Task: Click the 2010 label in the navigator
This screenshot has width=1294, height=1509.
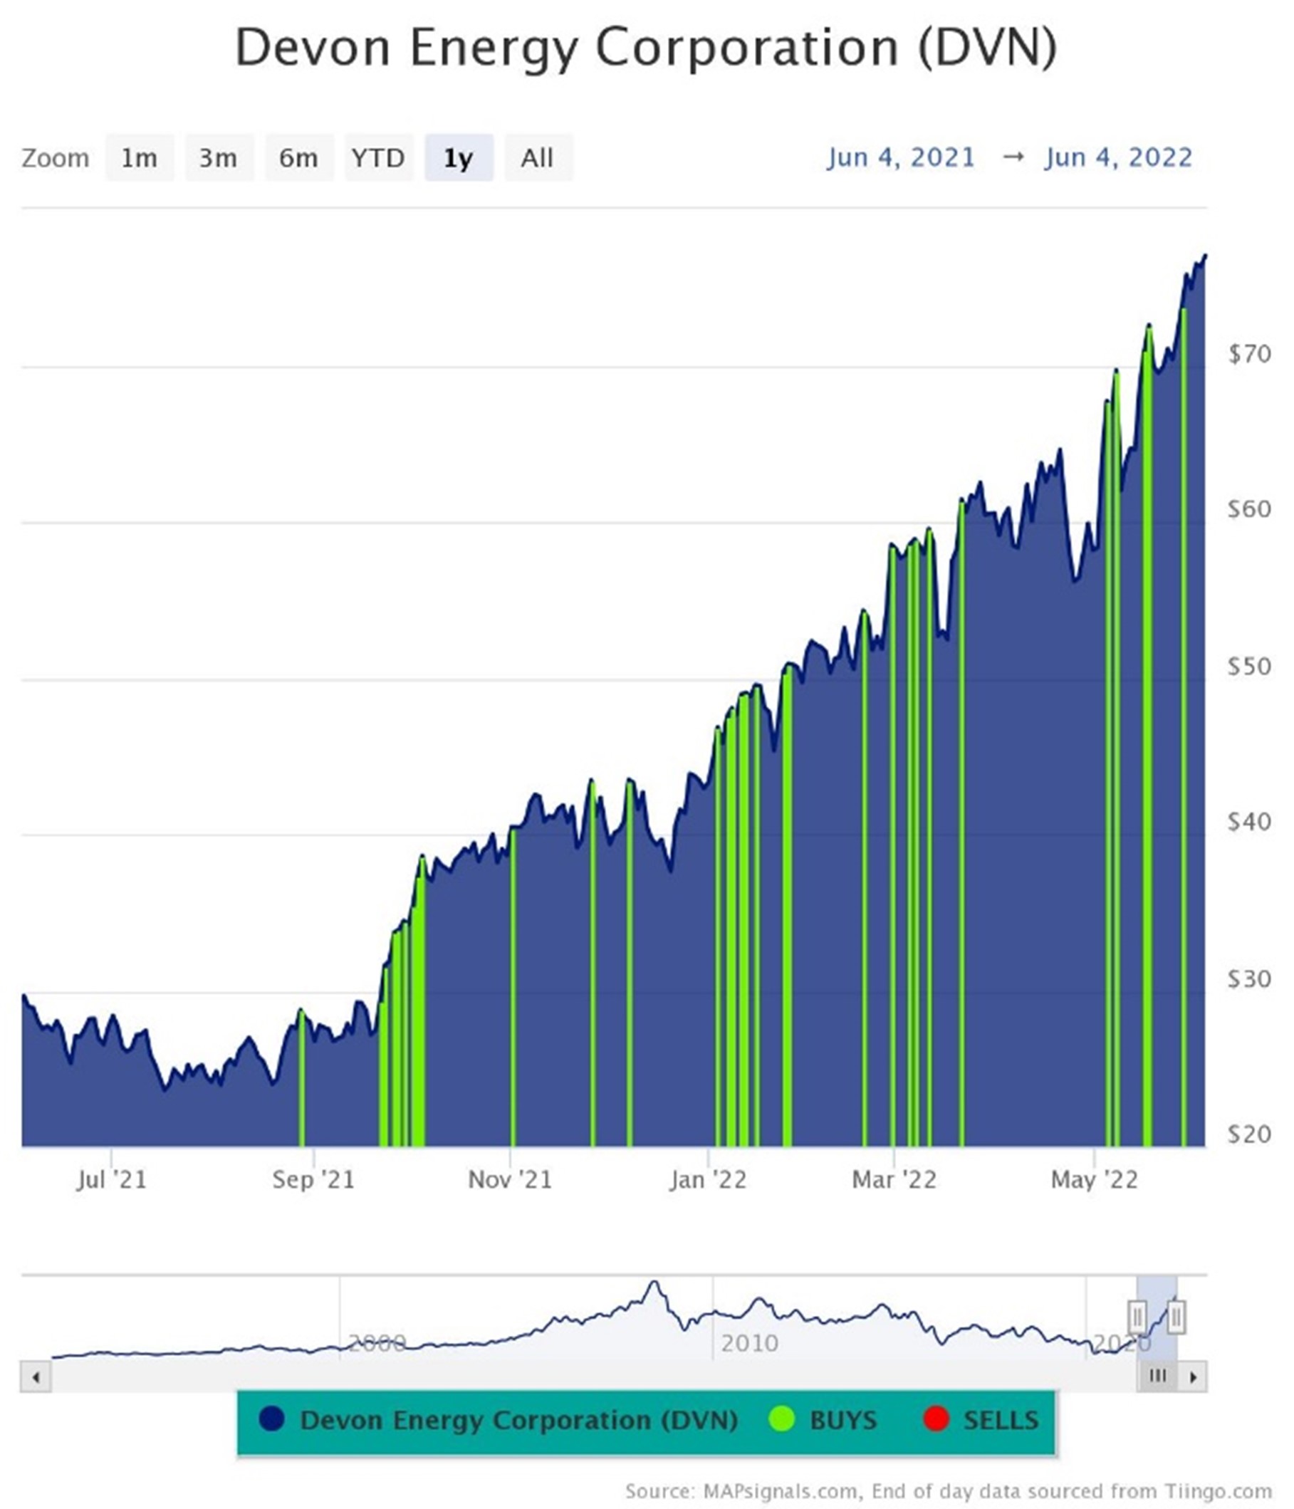Action: pyautogui.click(x=749, y=1343)
